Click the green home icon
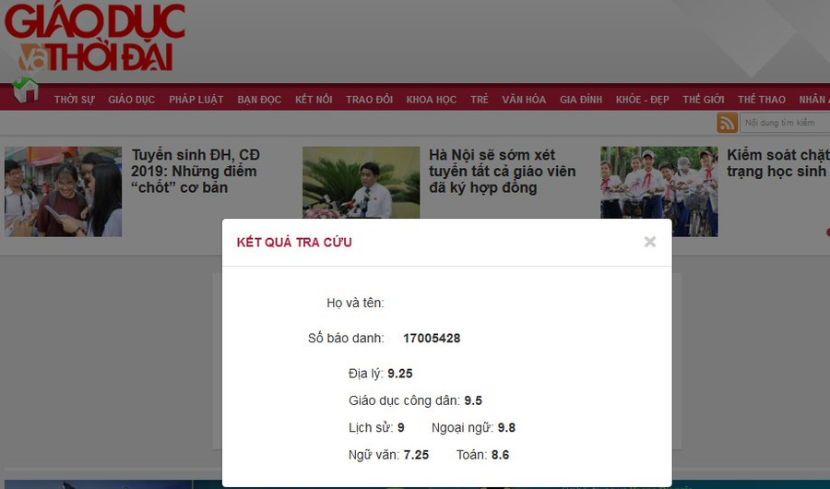830x489 pixels. coord(25,90)
